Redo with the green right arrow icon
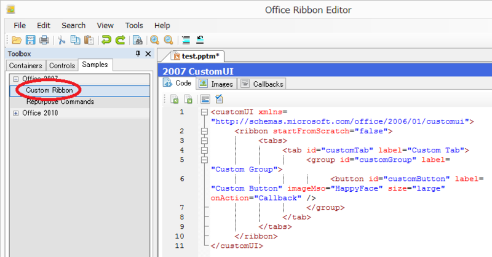Viewport: 492px width, 257px height. pos(120,40)
